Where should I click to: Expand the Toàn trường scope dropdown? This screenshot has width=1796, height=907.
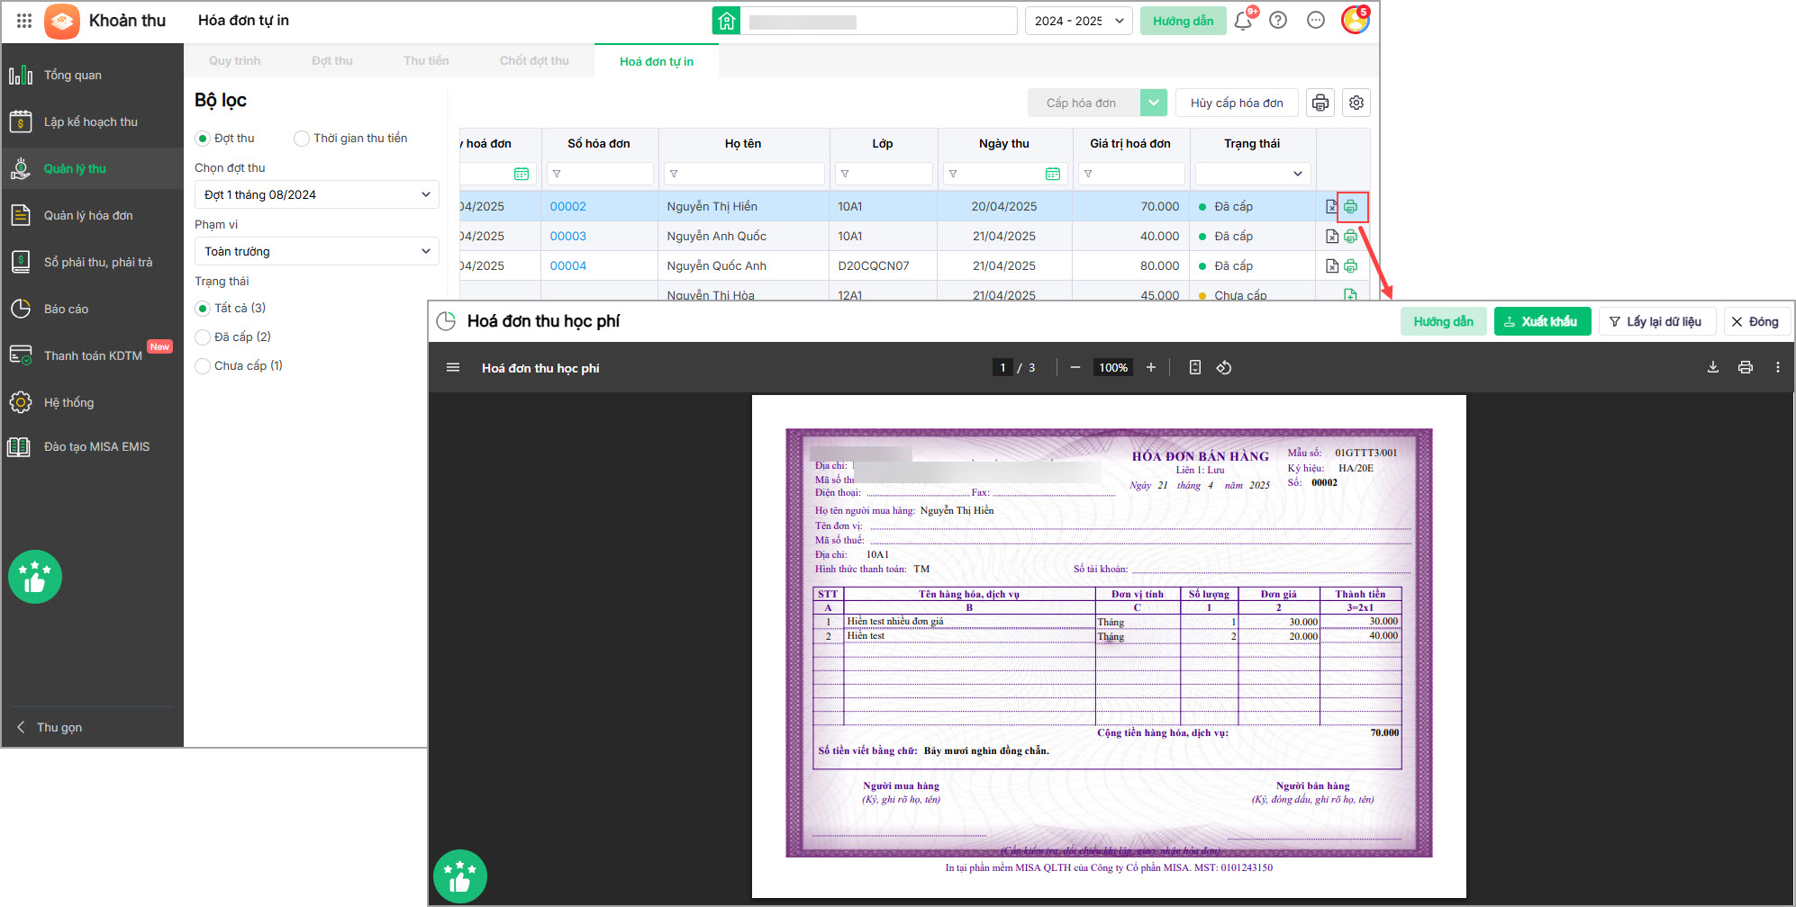pyautogui.click(x=317, y=251)
